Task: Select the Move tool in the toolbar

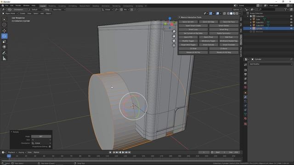Action: [x=4, y=31]
